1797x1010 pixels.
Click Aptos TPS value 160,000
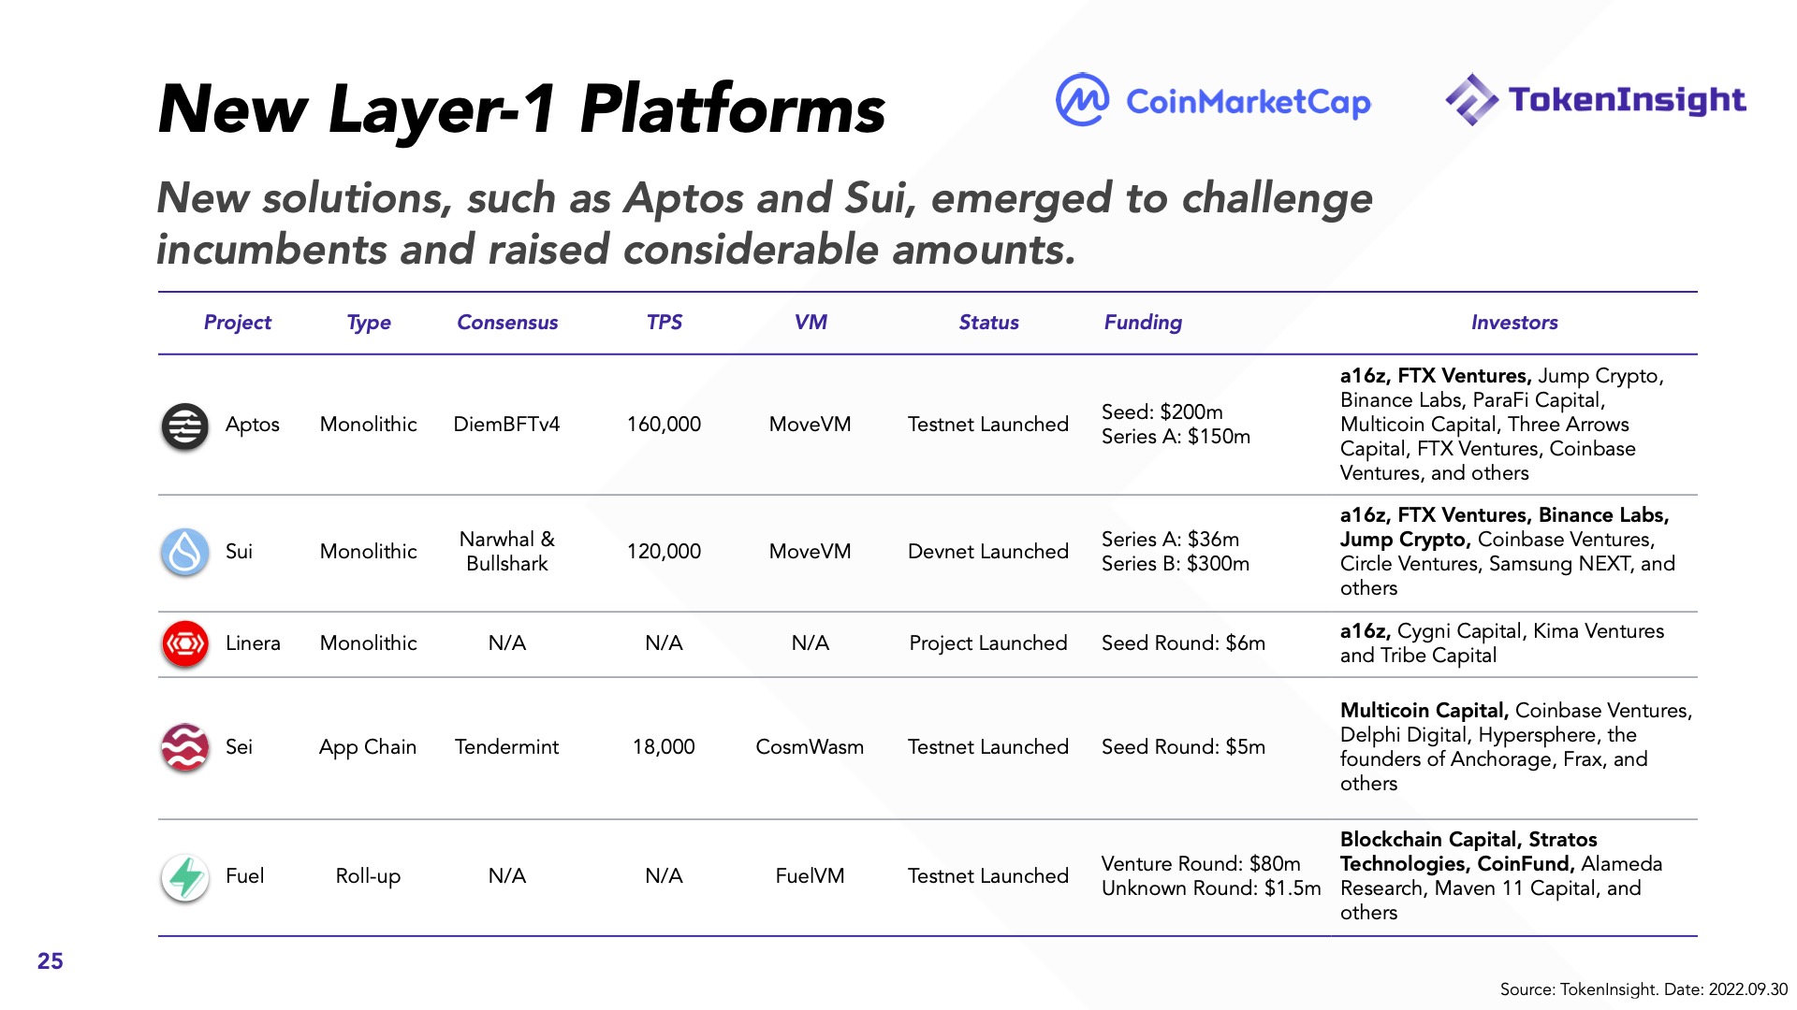coord(664,425)
